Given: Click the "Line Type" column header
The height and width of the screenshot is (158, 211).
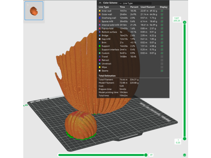Looking at the screenshot, I should 104,7.
